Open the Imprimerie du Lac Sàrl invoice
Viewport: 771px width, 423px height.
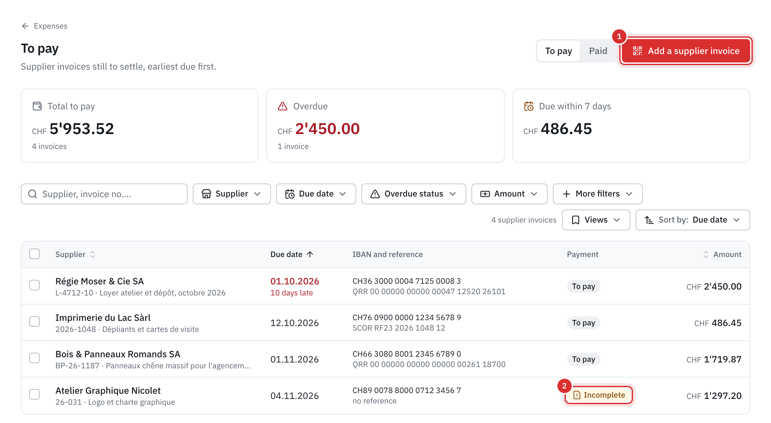coord(385,323)
